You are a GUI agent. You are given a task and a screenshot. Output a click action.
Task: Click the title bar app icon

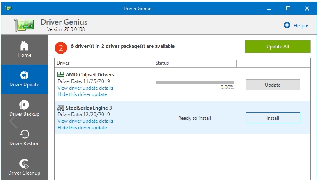(9, 8)
